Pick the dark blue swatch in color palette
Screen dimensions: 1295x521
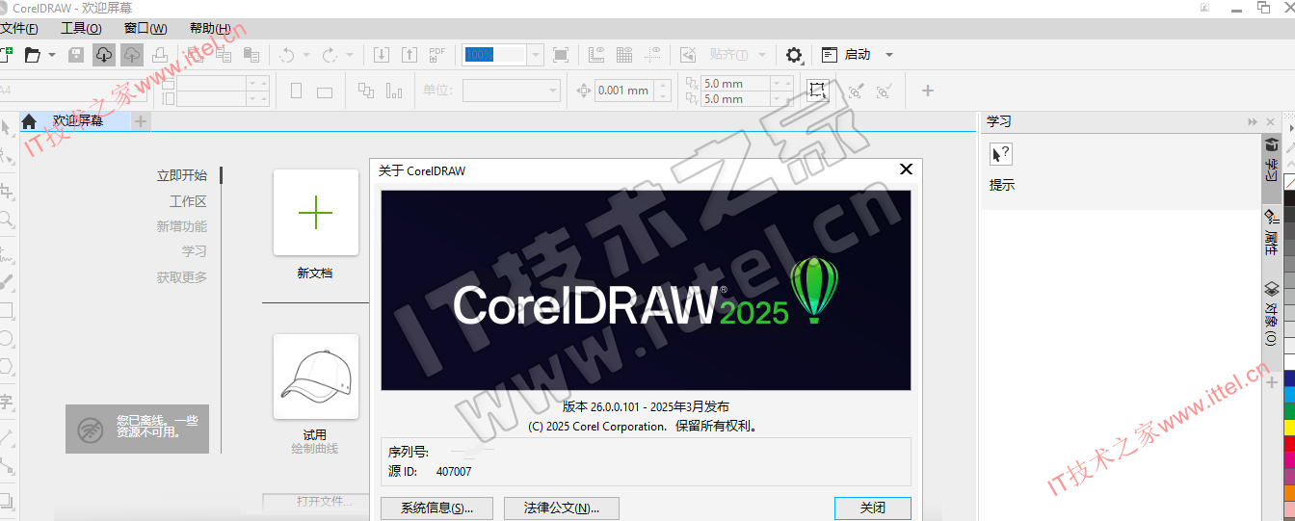point(1289,378)
